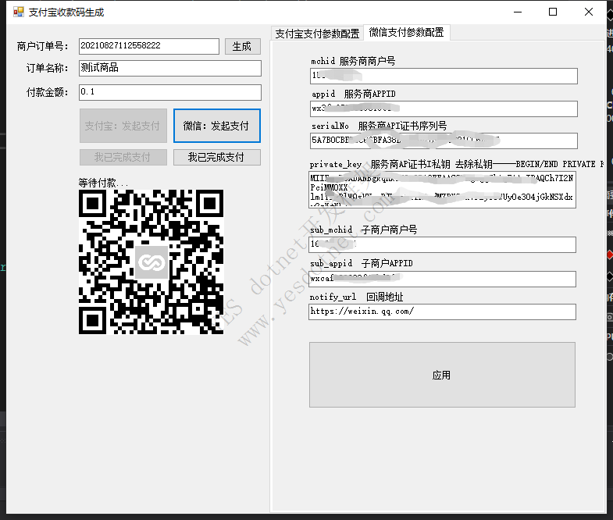This screenshot has height=520, width=613.
Task: Click the 订单名称 input field
Action: (x=170, y=68)
